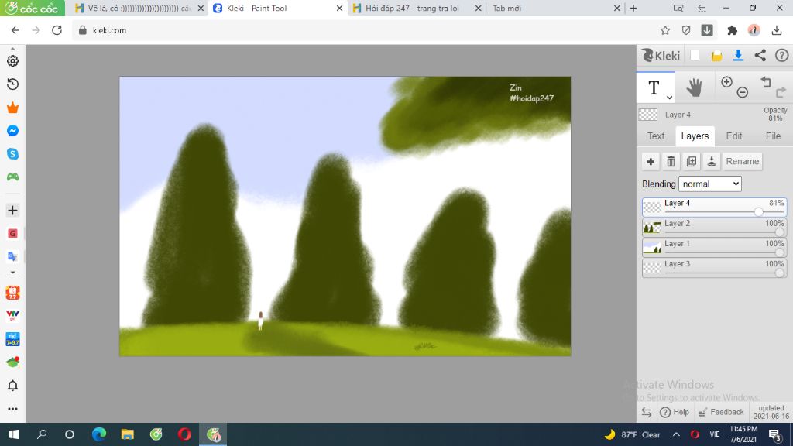Open Microsoft Edge from the taskbar
Image resolution: width=793 pixels, height=446 pixels.
pos(99,434)
